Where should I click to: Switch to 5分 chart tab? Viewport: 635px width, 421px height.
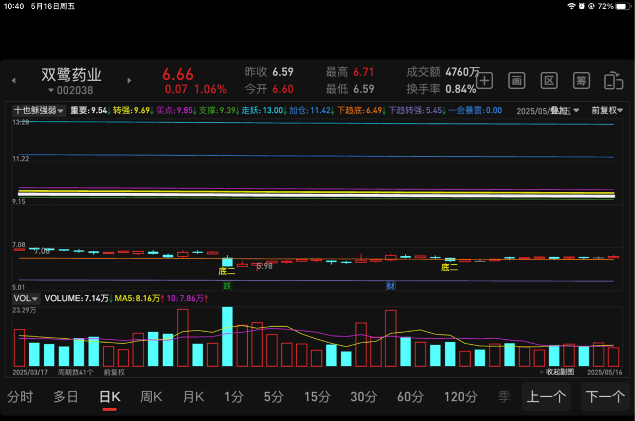click(274, 397)
